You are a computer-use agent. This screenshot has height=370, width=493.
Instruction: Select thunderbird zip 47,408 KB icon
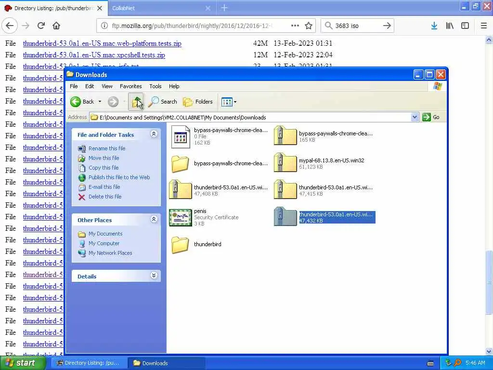[180, 189]
